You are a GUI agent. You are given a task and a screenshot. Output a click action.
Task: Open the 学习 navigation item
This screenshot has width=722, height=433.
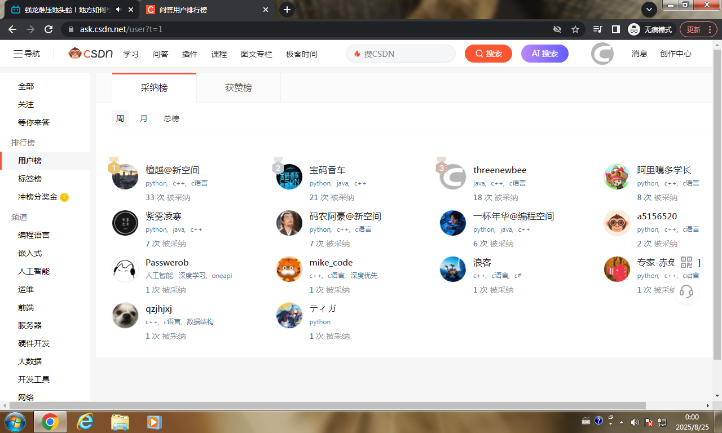tap(131, 54)
